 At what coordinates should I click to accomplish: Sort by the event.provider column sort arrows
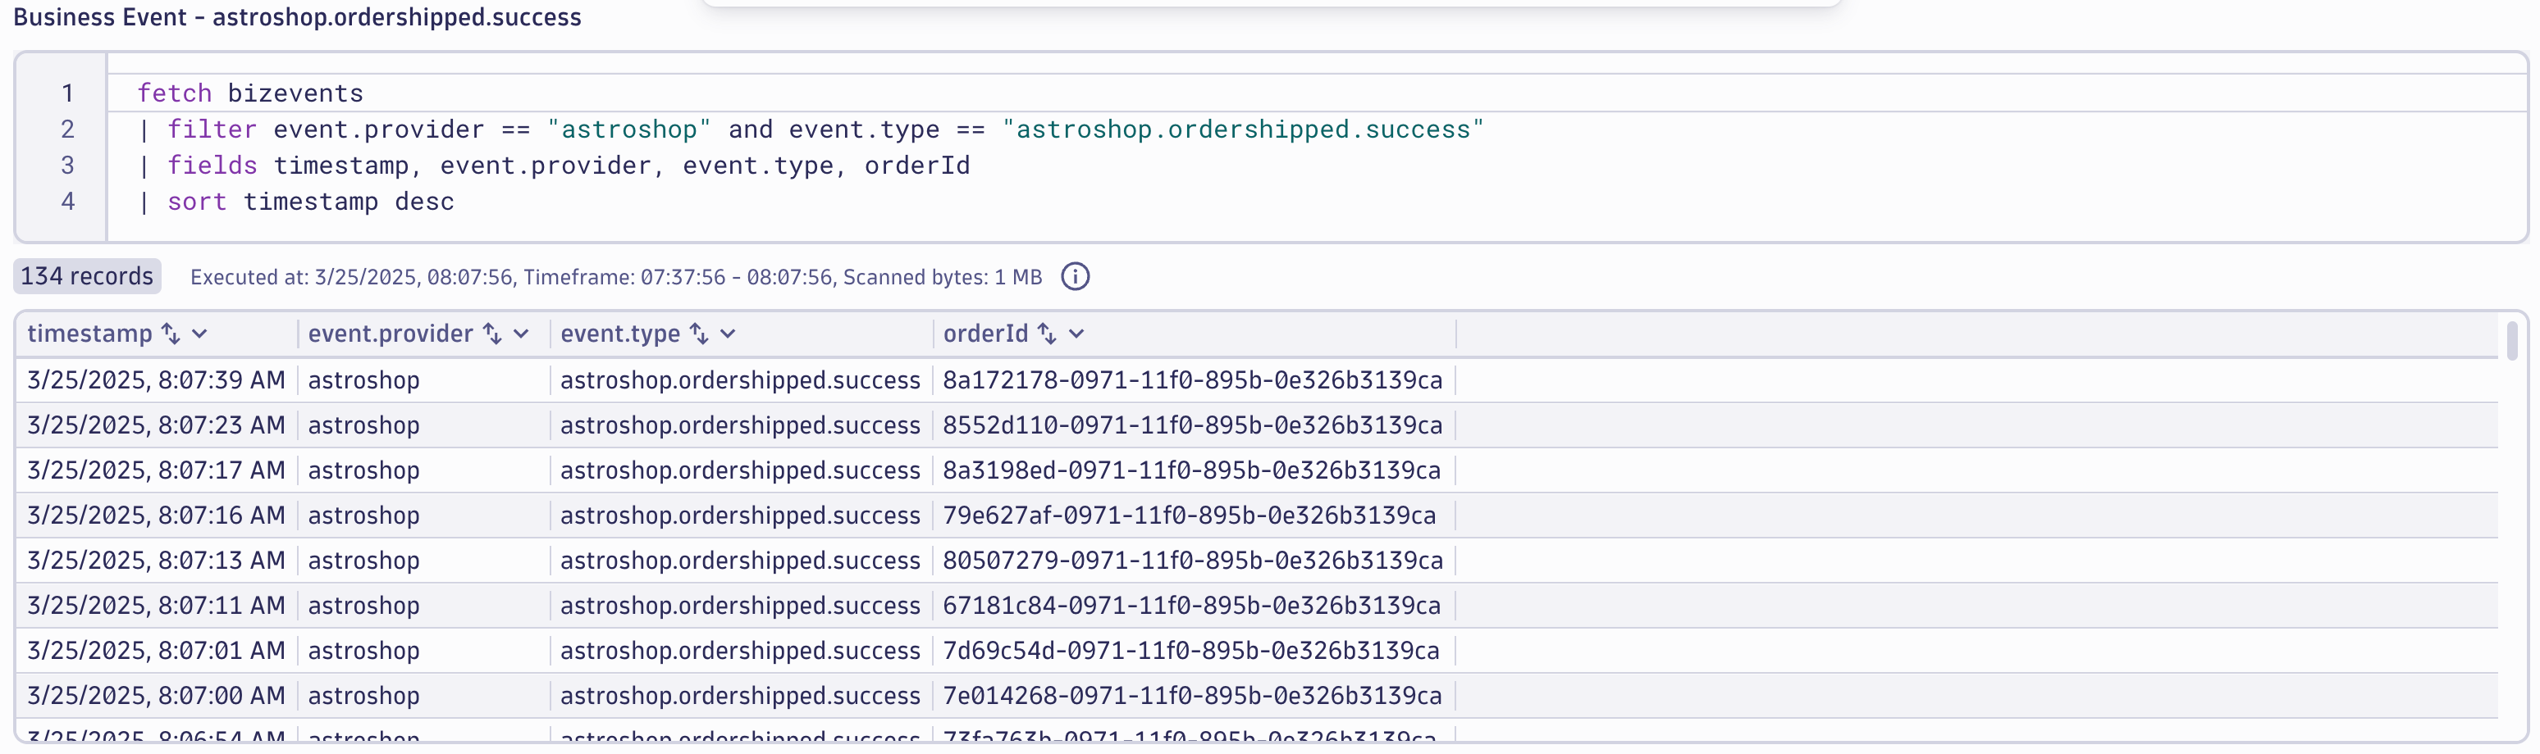click(492, 334)
